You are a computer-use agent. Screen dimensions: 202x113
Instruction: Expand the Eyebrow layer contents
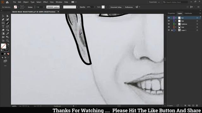[176, 24]
